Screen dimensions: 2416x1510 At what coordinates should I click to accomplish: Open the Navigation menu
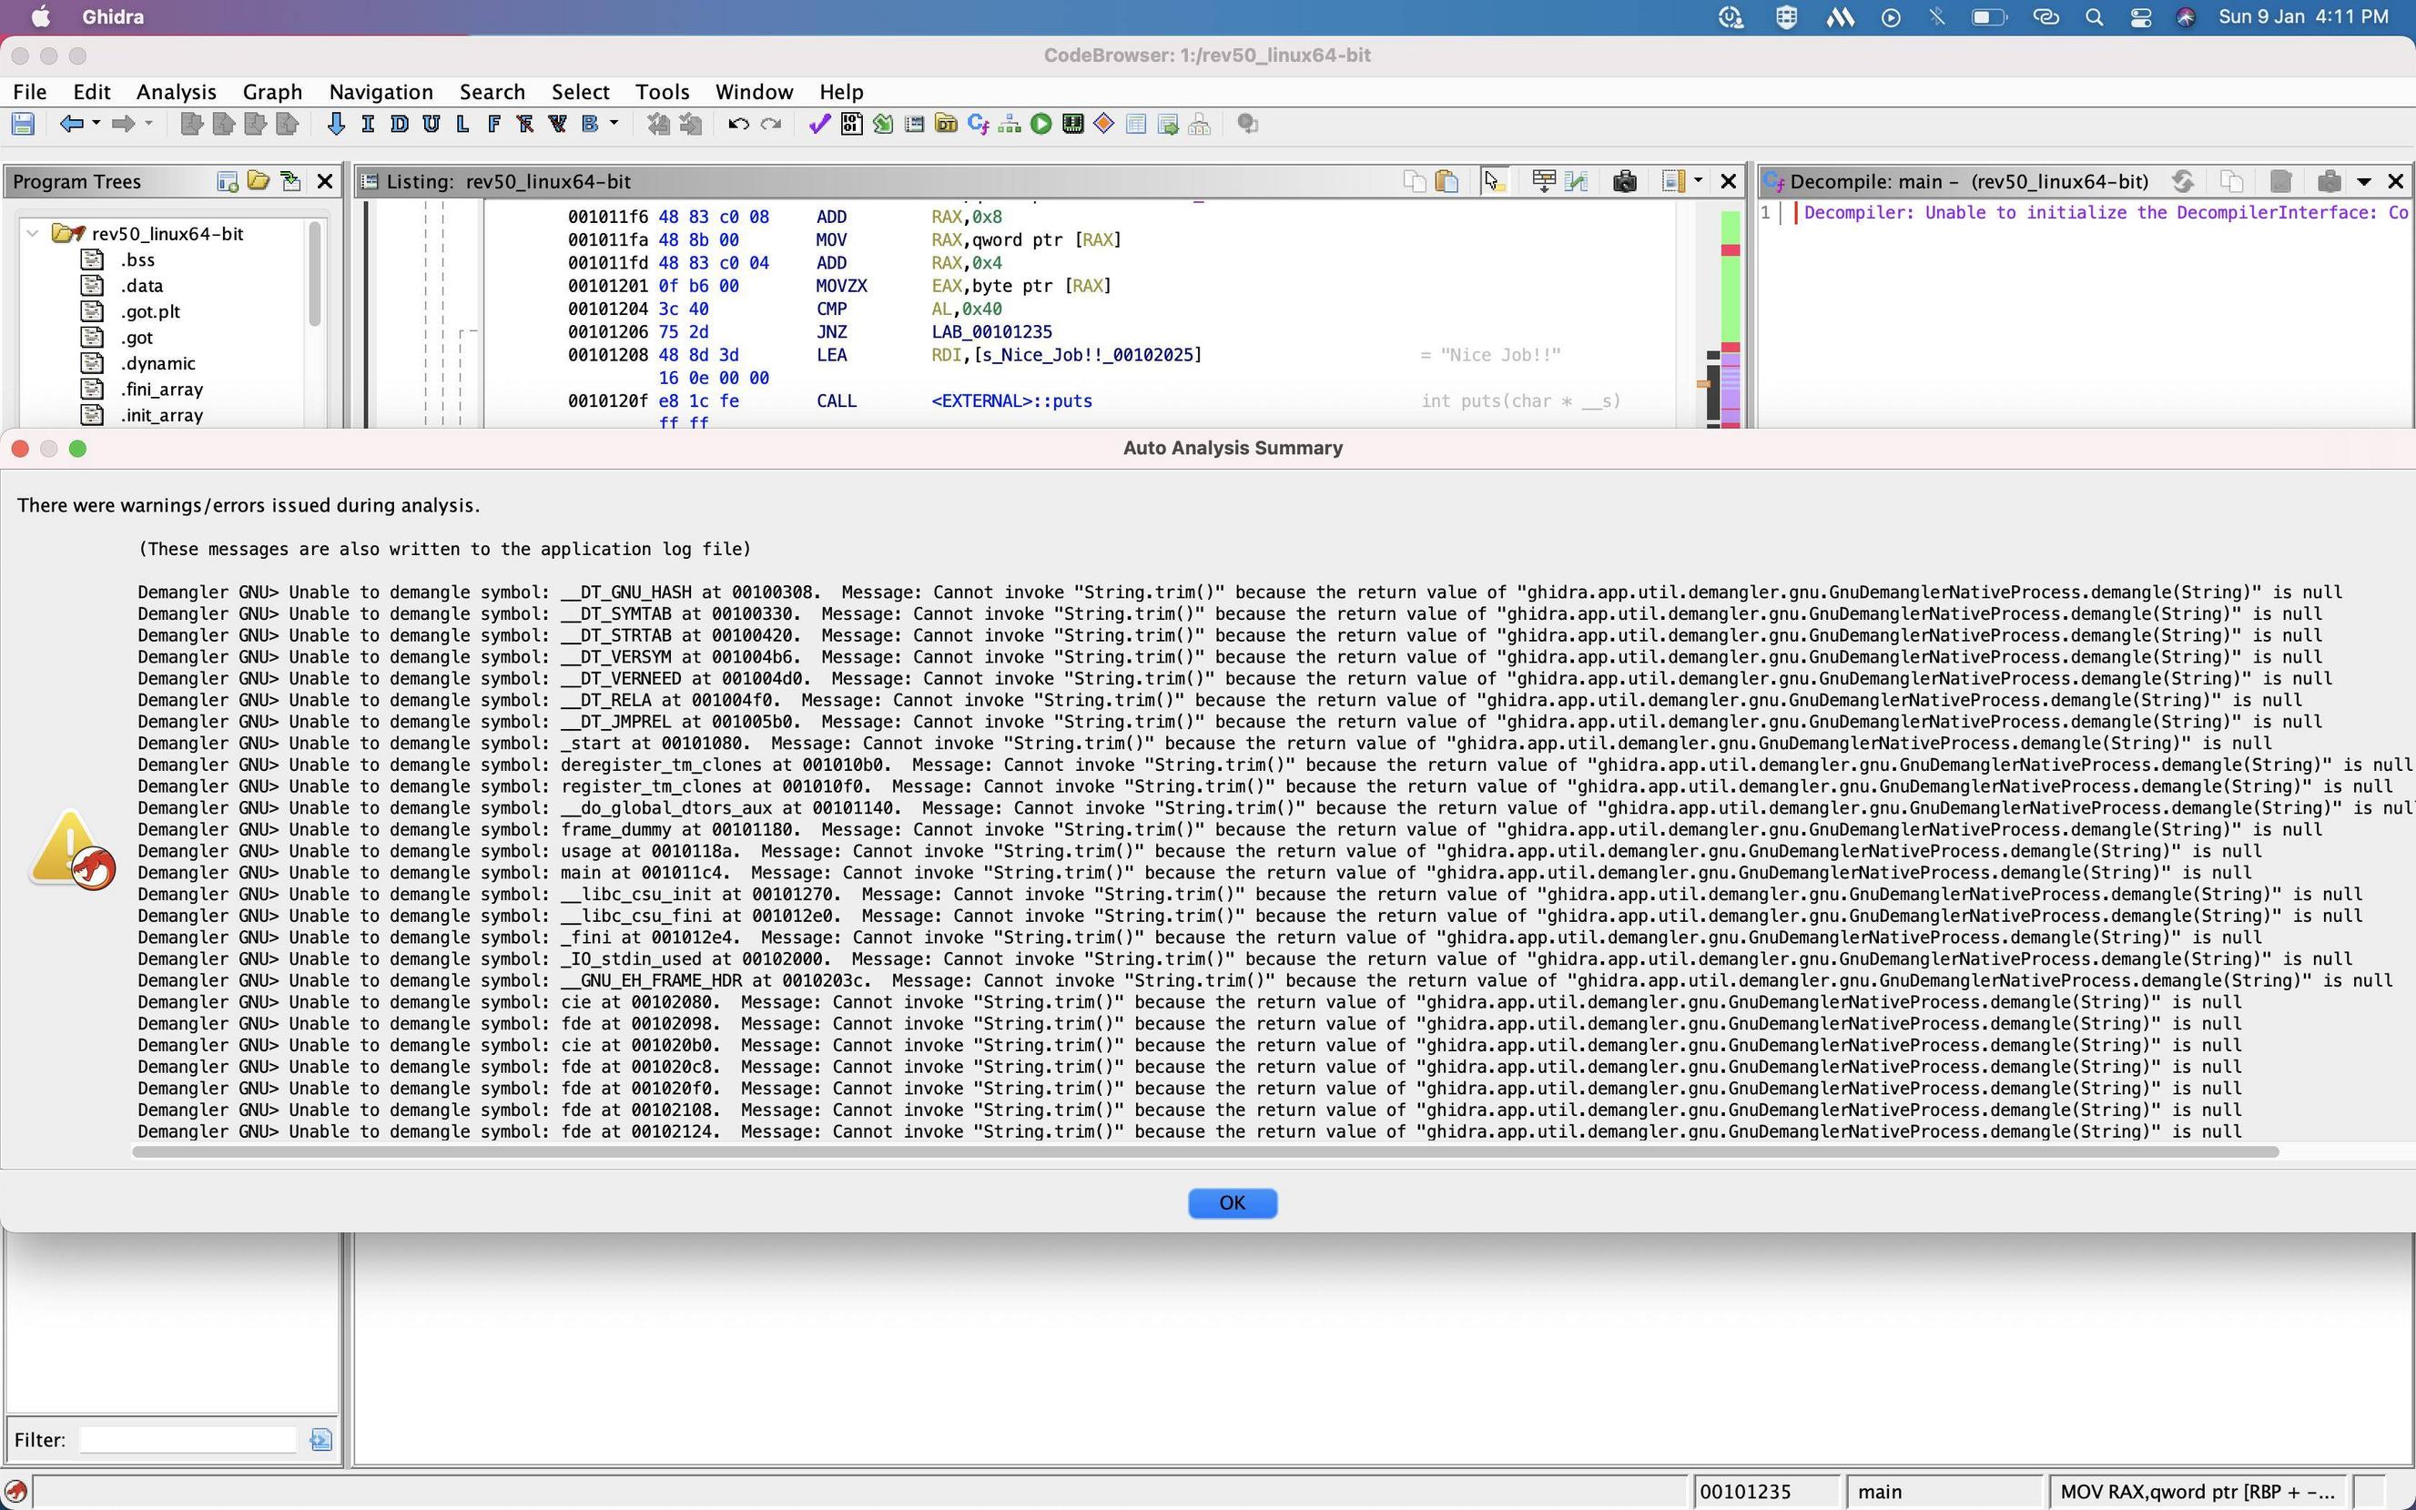tap(381, 92)
